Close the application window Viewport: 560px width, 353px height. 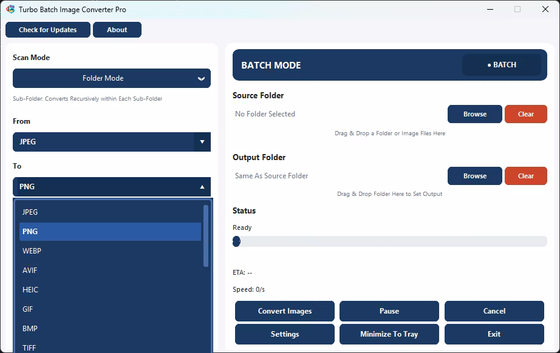545,9
